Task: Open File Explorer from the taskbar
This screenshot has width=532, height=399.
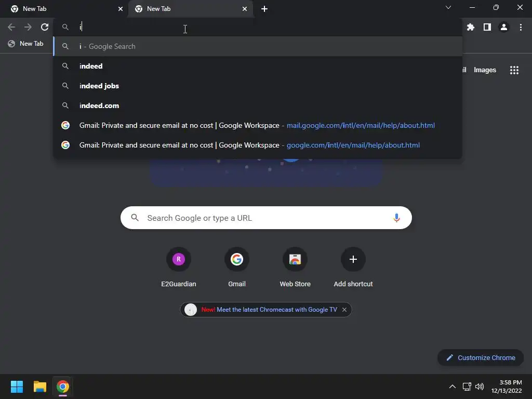Action: coord(39,387)
